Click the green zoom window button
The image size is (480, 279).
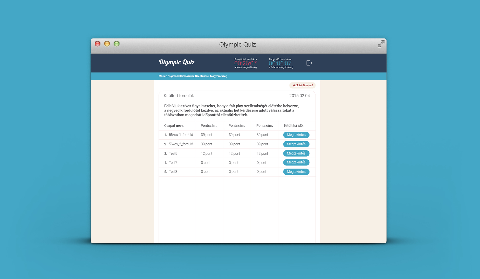tap(117, 44)
